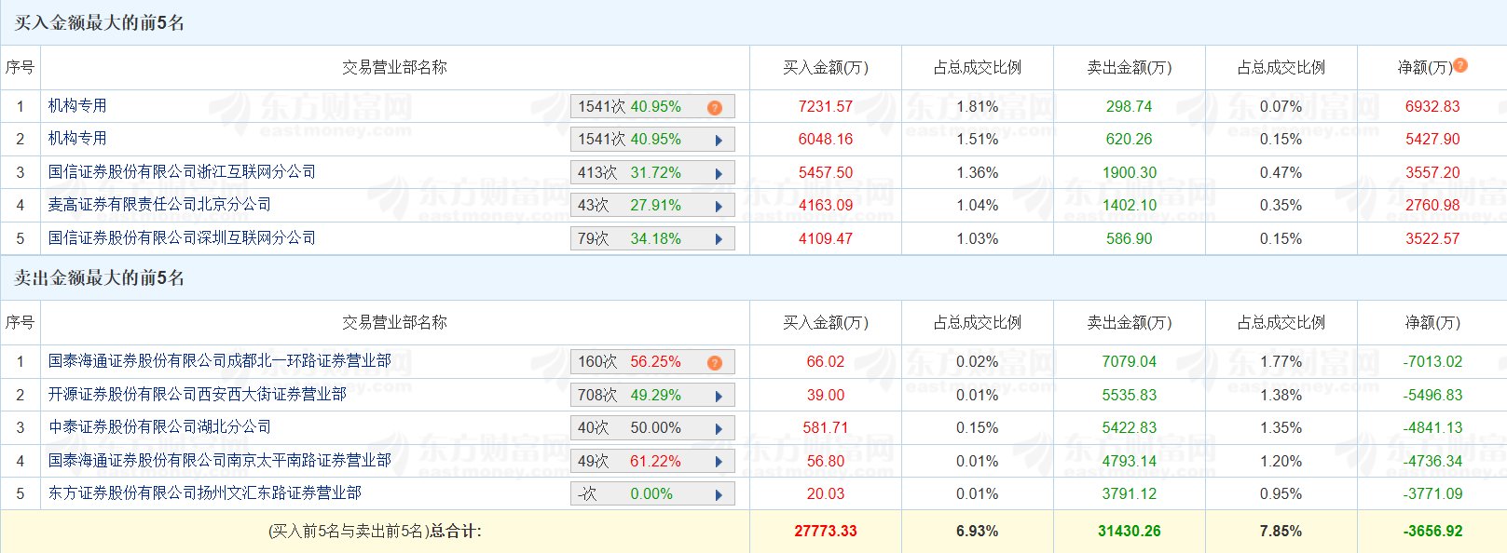
Task: Click 49次 61.22% stats box
Action: 652,461
